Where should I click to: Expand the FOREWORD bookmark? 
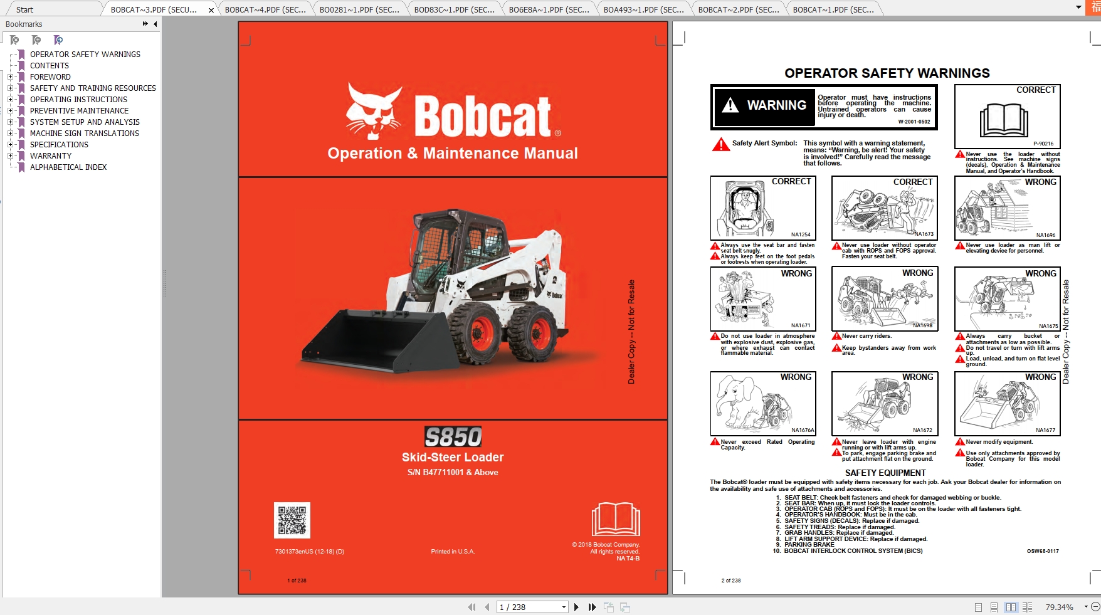click(11, 76)
